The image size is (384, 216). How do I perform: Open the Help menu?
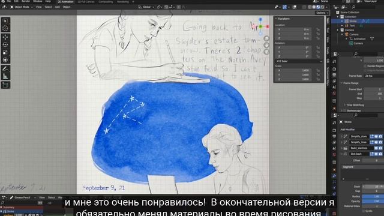point(48,1)
